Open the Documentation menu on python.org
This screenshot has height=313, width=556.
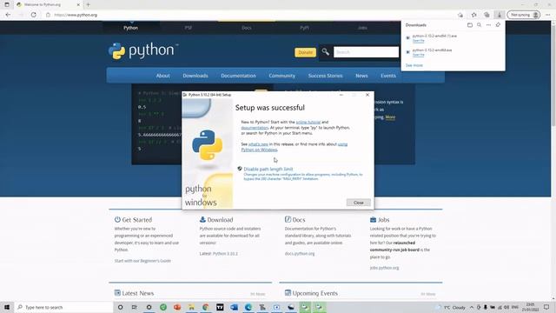[238, 76]
